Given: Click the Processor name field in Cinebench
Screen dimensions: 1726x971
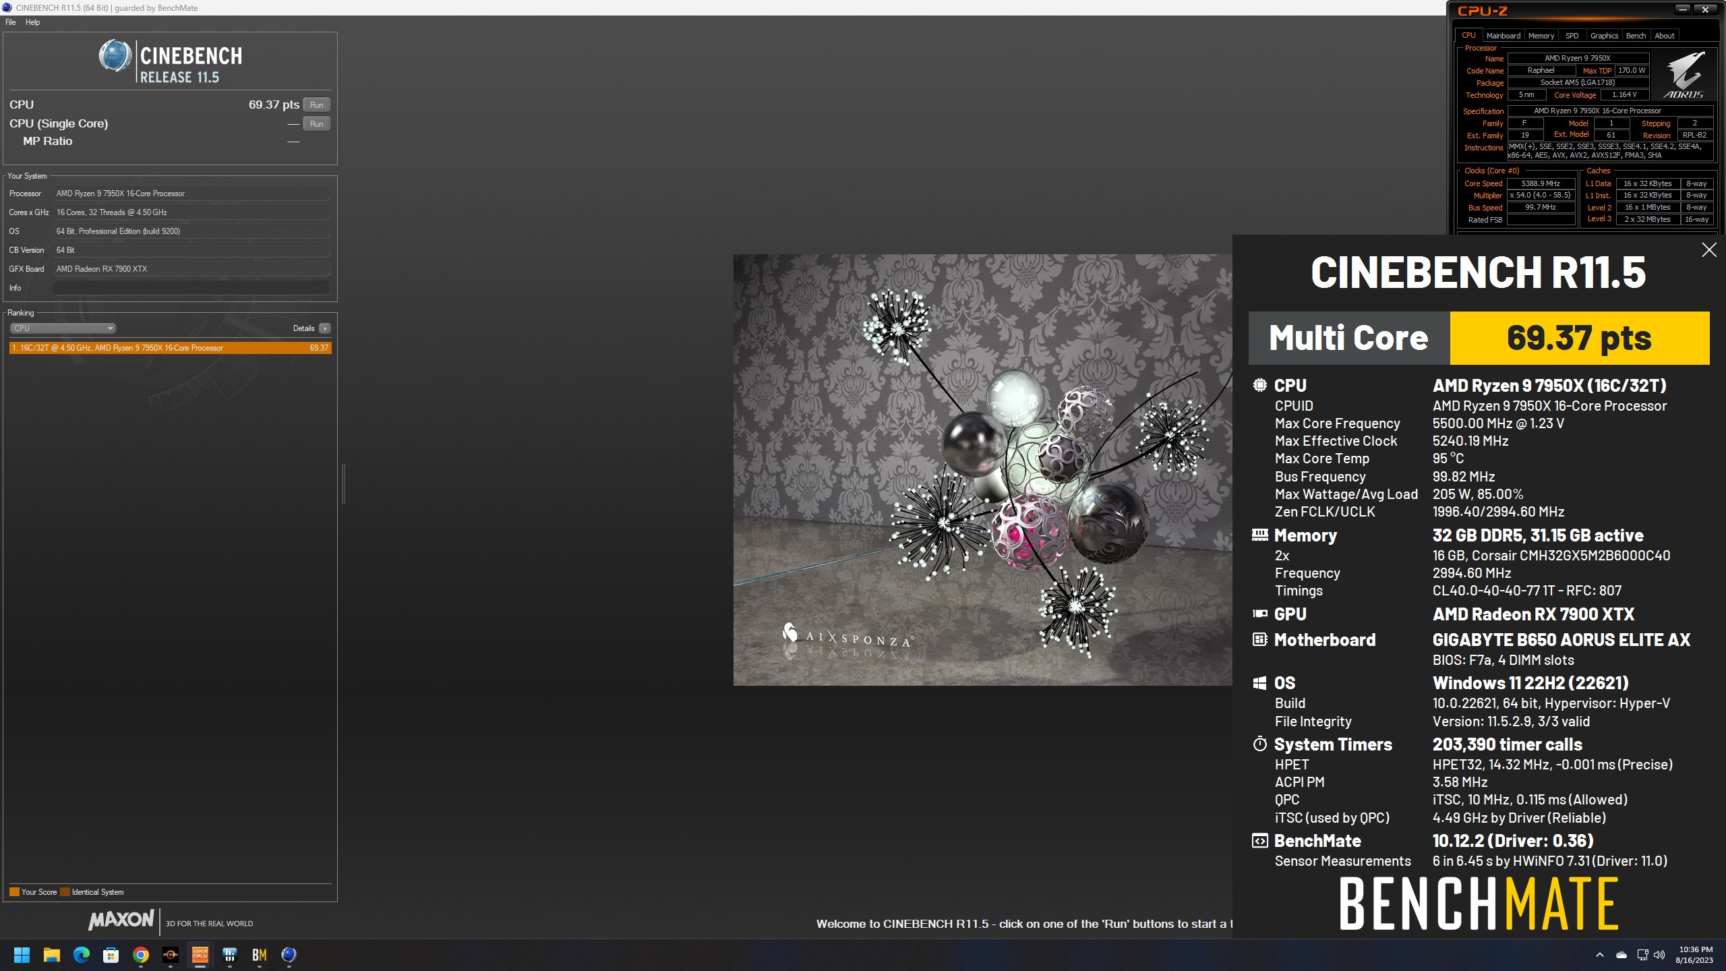Looking at the screenshot, I should pyautogui.click(x=191, y=194).
